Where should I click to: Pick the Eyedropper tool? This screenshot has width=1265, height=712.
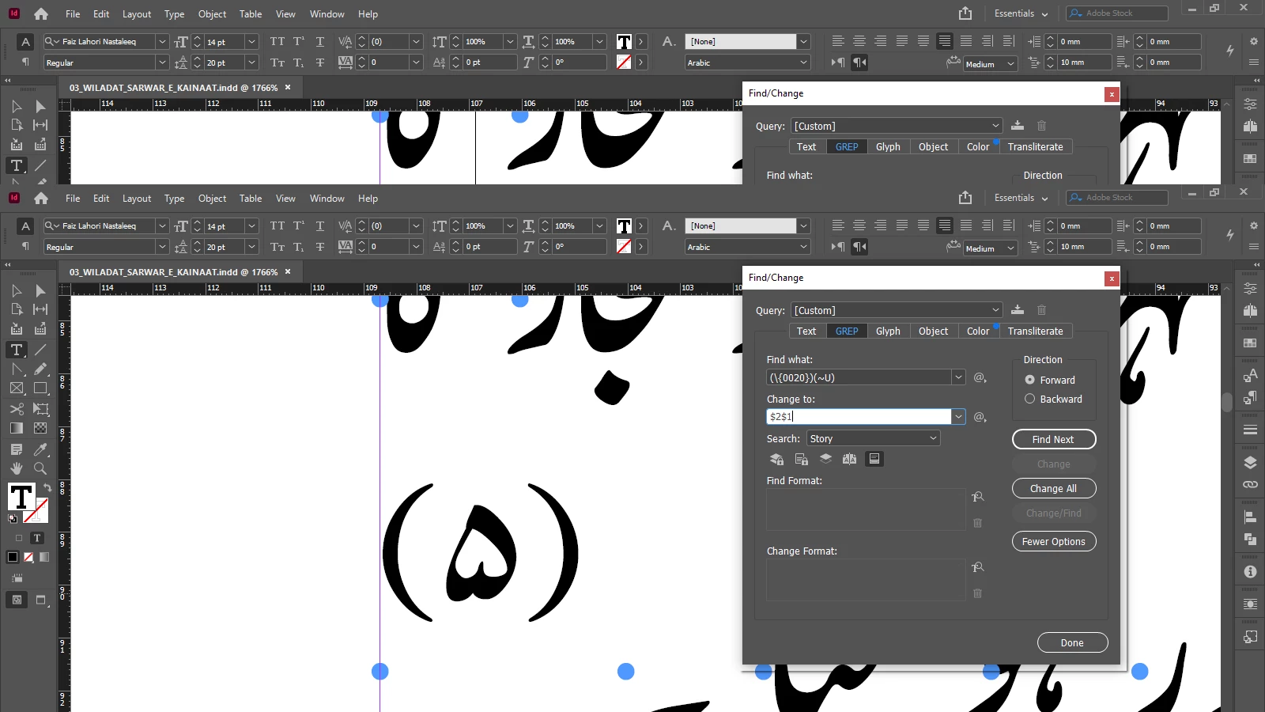40,449
